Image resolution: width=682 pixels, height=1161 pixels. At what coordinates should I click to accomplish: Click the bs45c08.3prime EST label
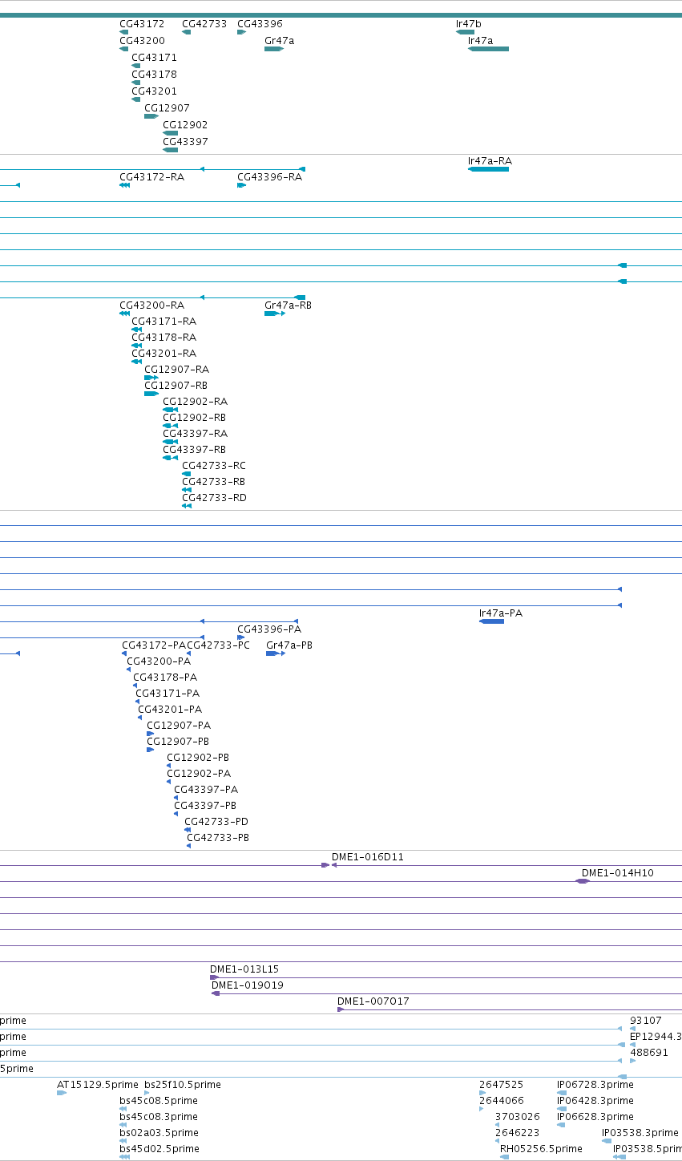(x=159, y=1117)
